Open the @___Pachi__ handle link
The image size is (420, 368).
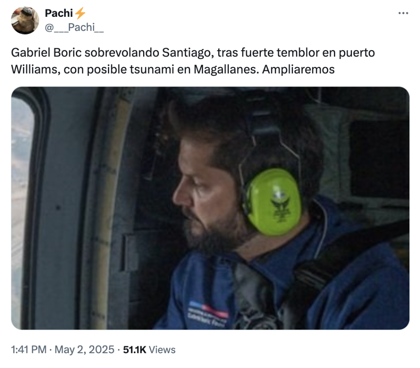point(74,27)
